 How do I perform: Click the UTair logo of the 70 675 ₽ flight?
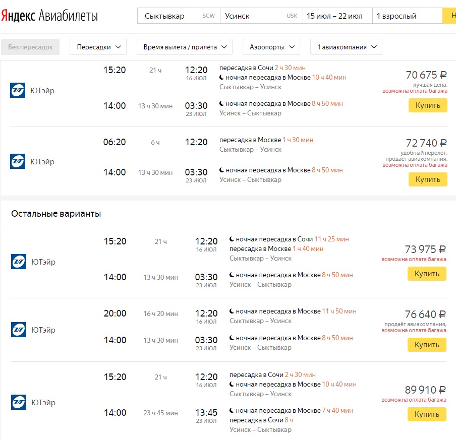tap(18, 91)
